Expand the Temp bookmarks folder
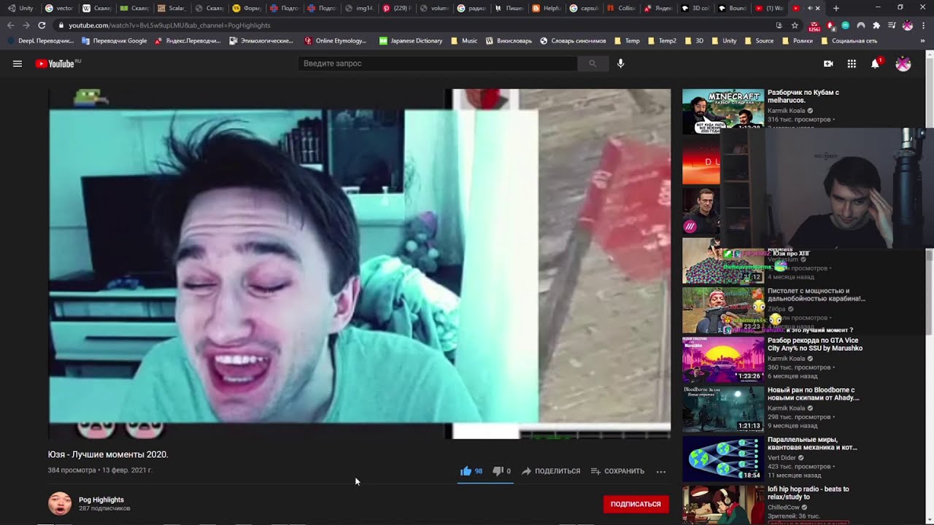The image size is (934, 525). pyautogui.click(x=627, y=41)
